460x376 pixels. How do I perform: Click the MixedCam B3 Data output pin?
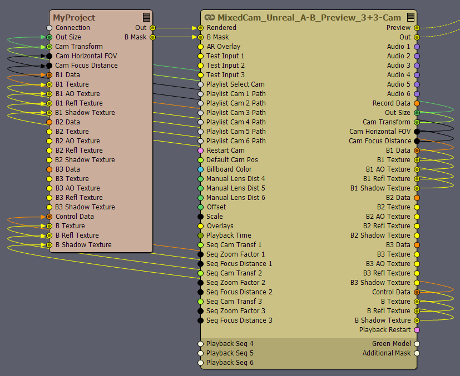pos(417,245)
